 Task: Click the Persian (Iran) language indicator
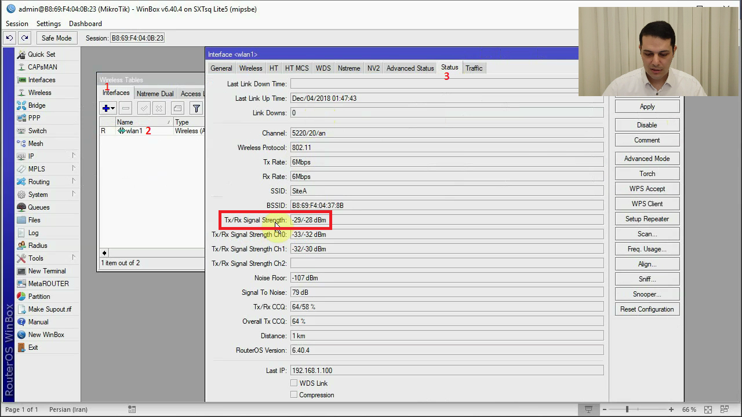(x=68, y=409)
